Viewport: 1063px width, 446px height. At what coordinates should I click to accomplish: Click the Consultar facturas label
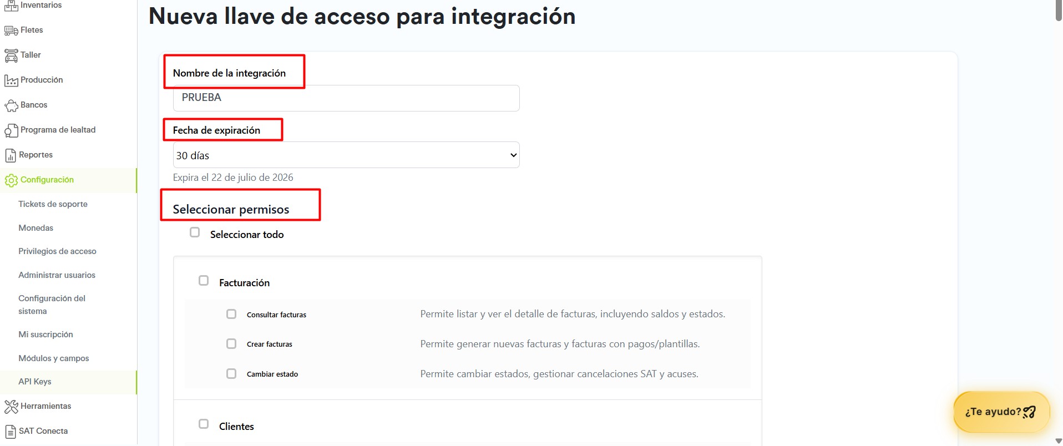(x=276, y=315)
